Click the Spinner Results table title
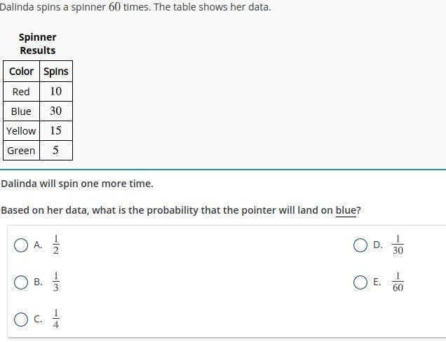Screen dimensions: 446x342 point(38,43)
